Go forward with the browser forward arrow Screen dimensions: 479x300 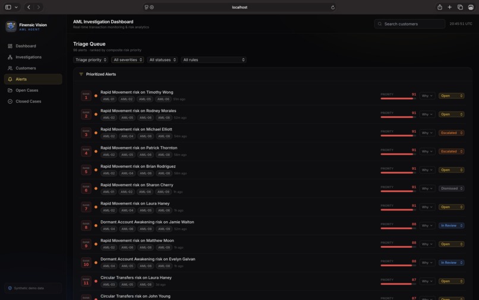point(39,7)
